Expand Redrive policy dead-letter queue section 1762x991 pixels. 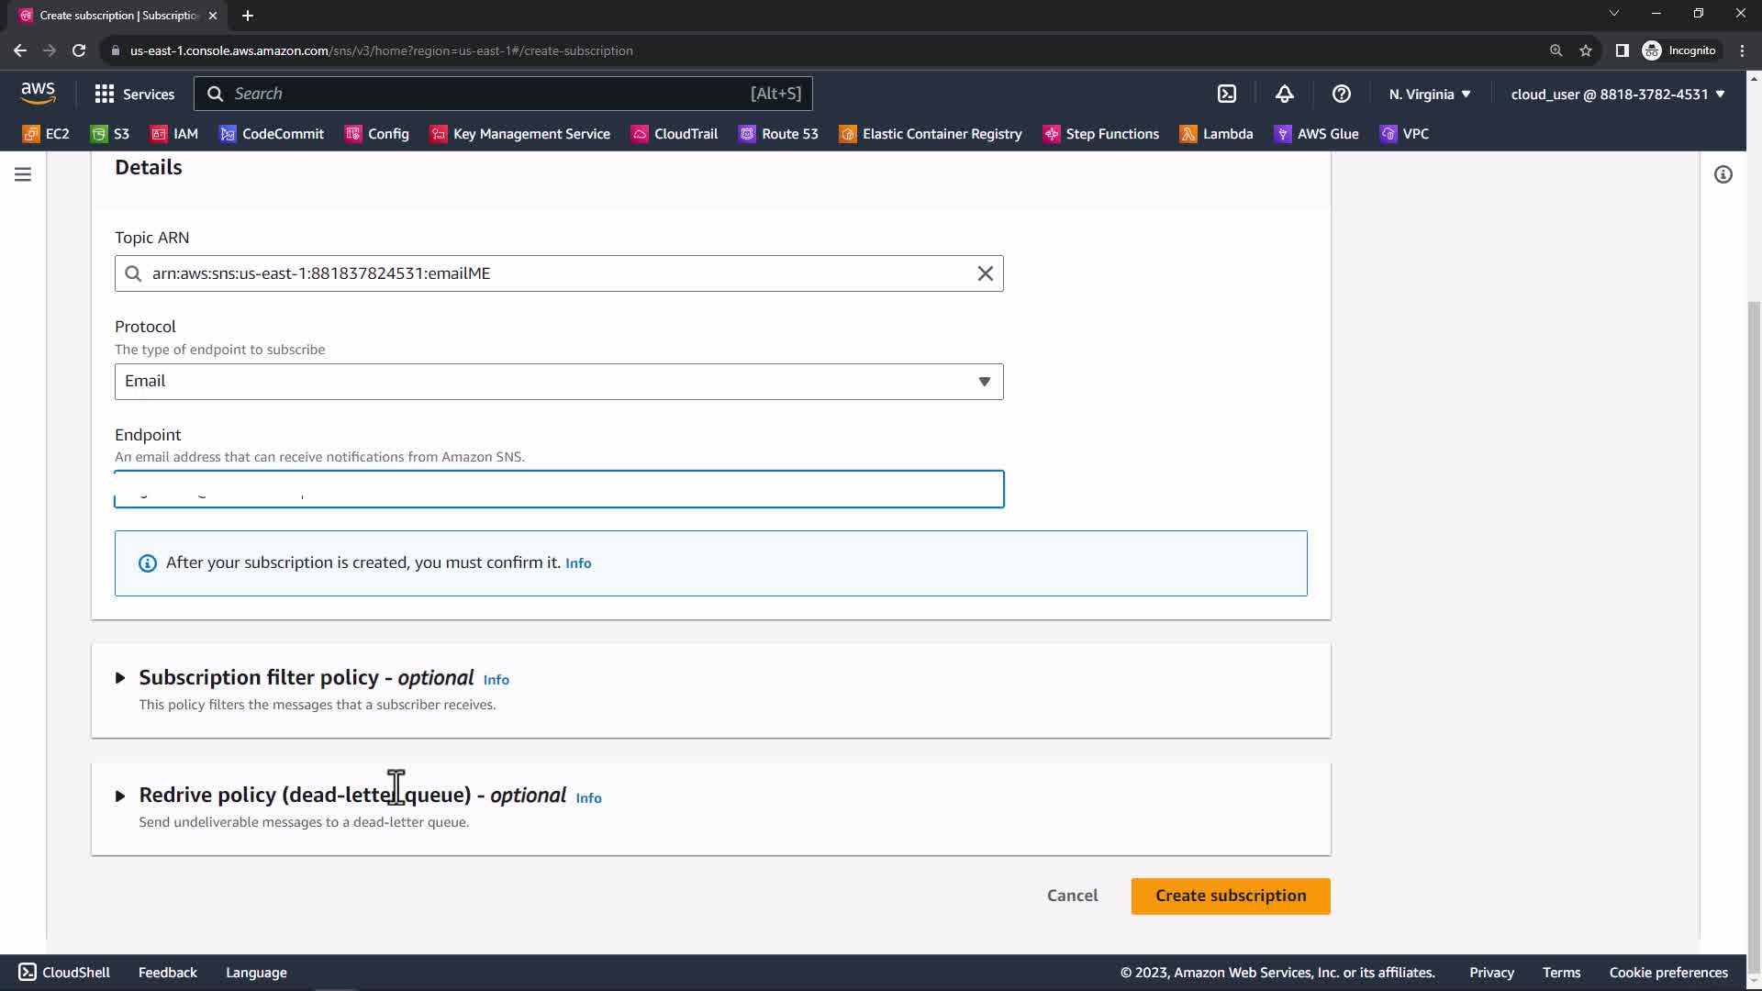coord(120,796)
